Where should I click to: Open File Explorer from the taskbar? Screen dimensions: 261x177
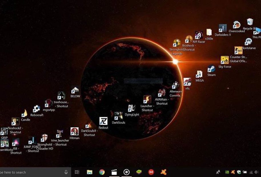point(89,172)
